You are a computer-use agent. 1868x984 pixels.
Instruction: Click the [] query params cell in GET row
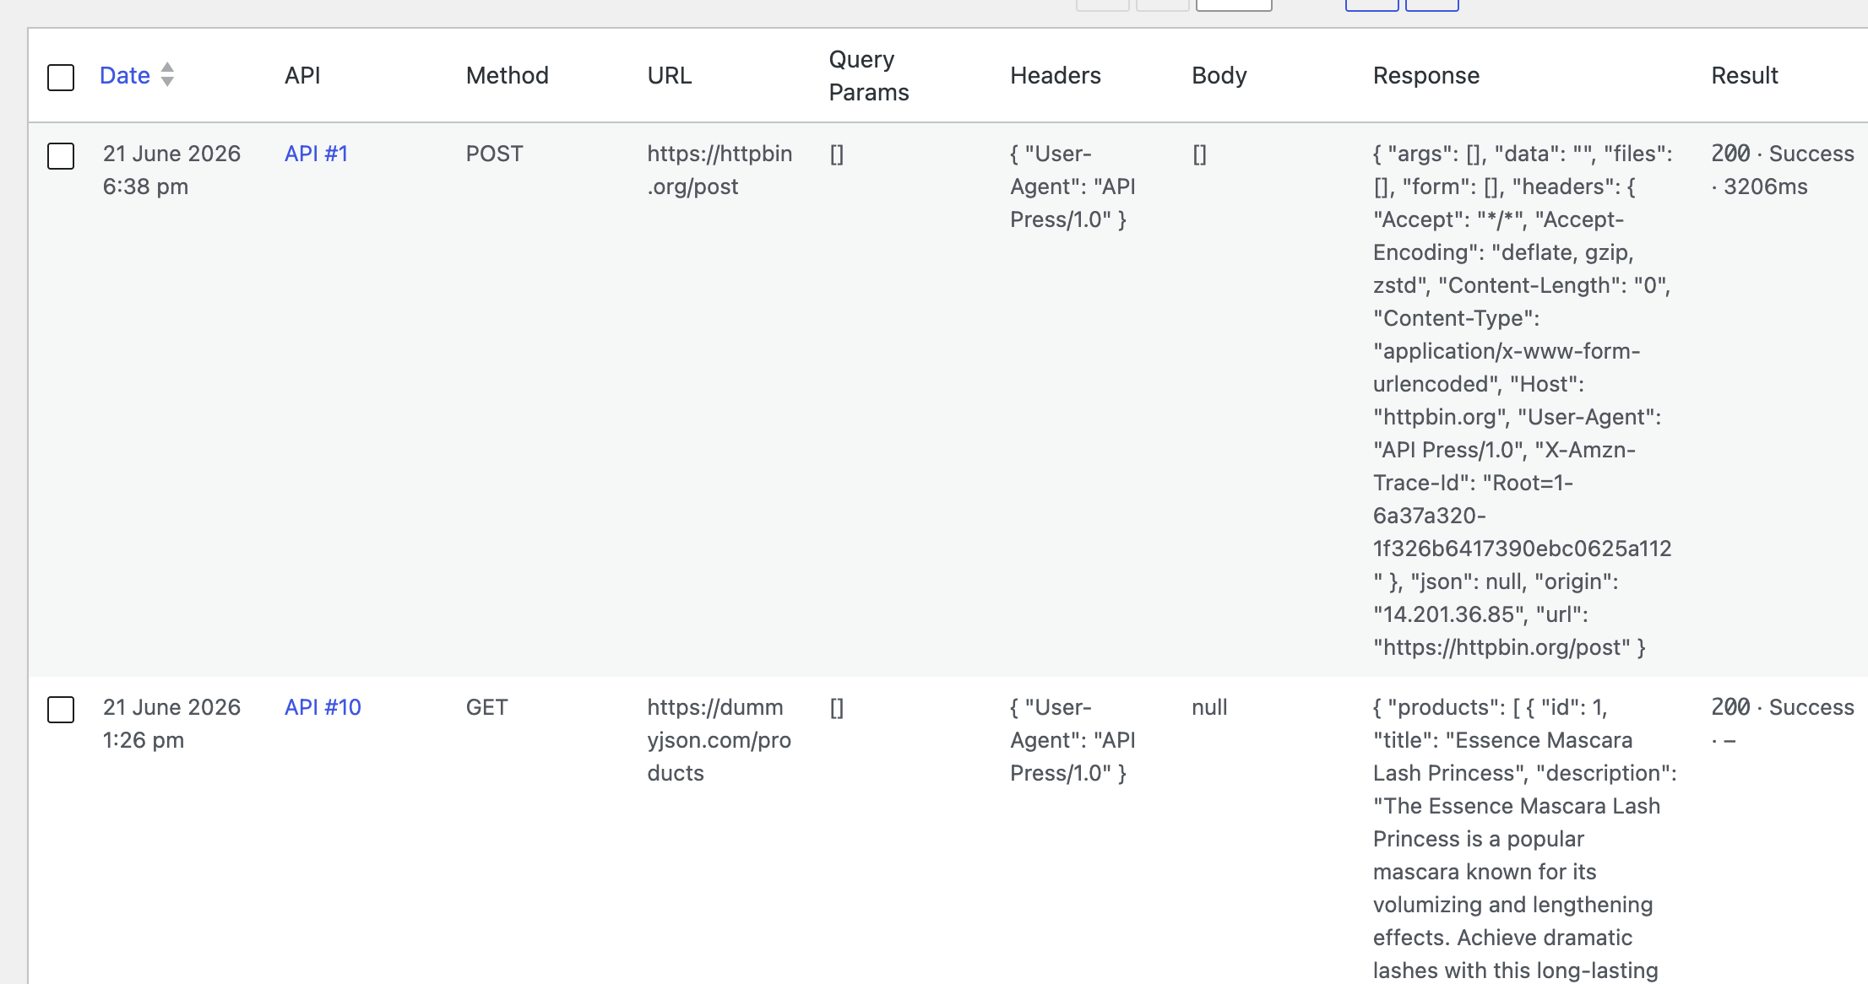pos(836,707)
